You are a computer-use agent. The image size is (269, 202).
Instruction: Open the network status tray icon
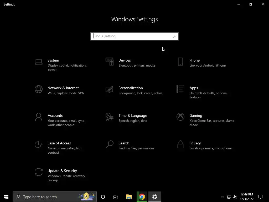pyautogui.click(x=229, y=197)
